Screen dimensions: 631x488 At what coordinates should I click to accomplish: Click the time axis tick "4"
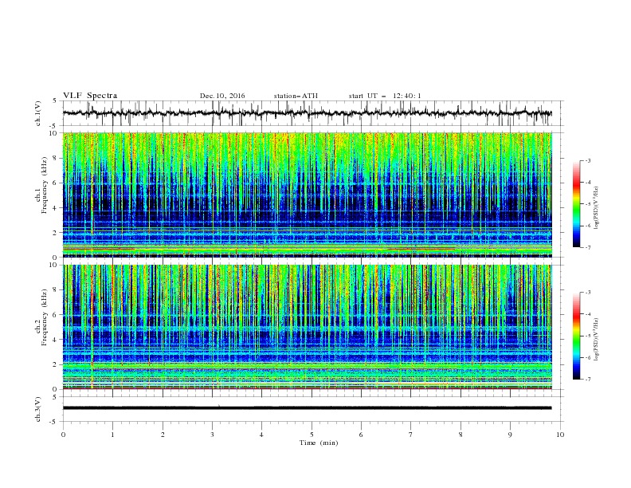pyautogui.click(x=261, y=435)
